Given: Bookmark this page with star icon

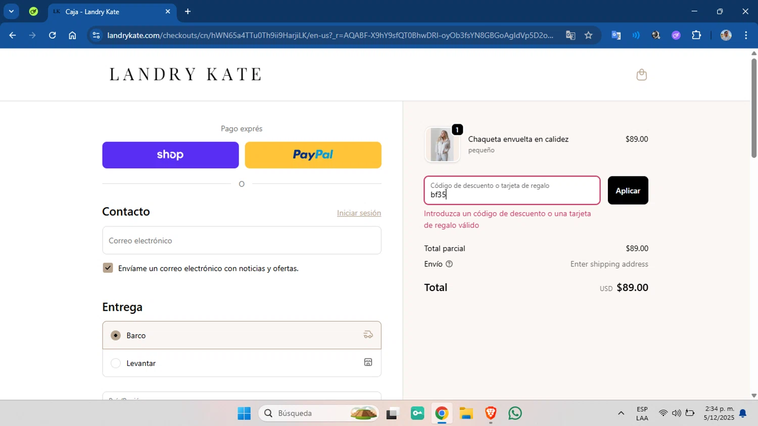Looking at the screenshot, I should (588, 35).
